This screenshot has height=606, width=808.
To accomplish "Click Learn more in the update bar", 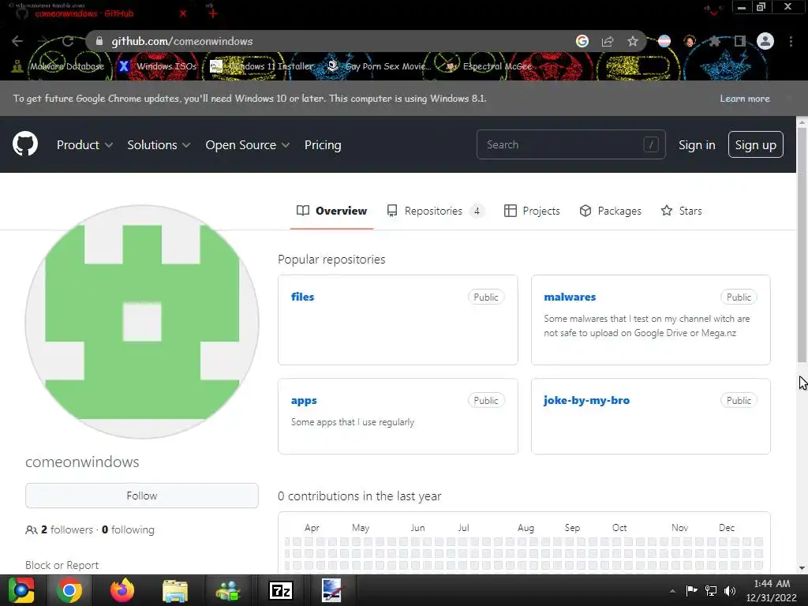I will [745, 99].
